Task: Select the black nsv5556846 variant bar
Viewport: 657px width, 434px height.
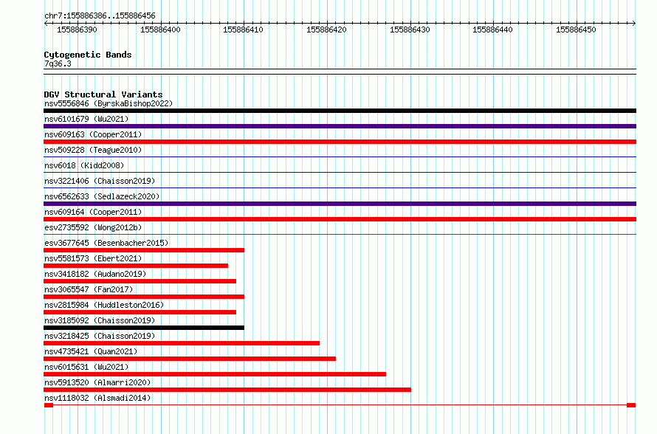Action: (x=340, y=111)
